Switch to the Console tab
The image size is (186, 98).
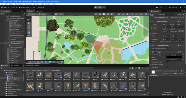click(15, 65)
